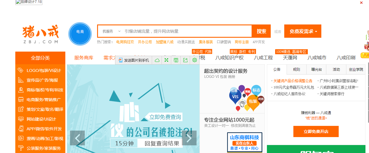Click the broken 品牌设计7.18 banner image
This screenshot has width=369, height=153.
pos(29,2)
